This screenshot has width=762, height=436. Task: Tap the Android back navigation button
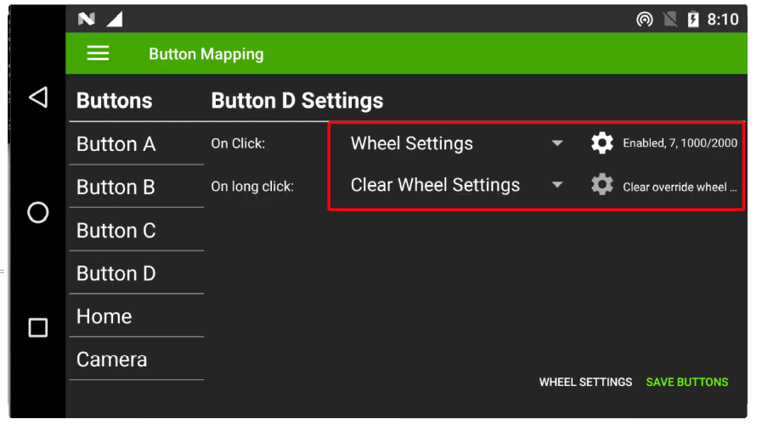[38, 98]
